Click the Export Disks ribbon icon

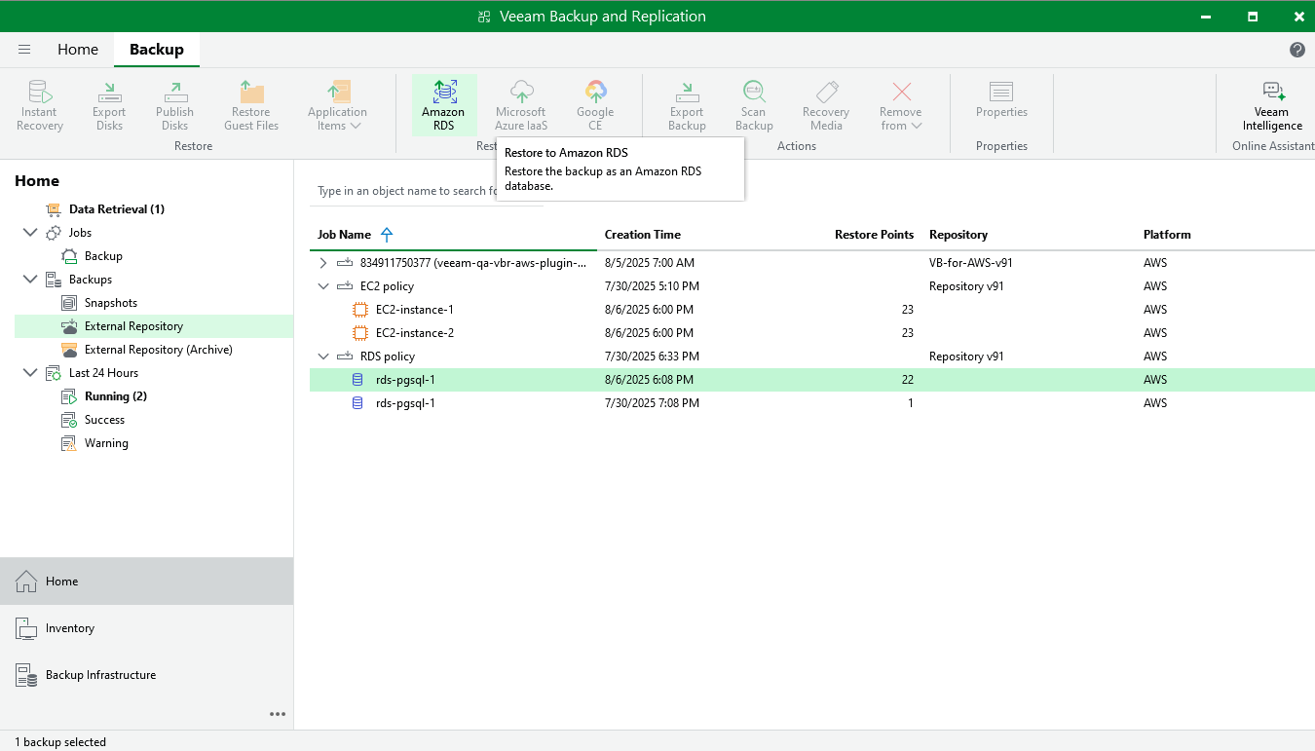pos(109,105)
